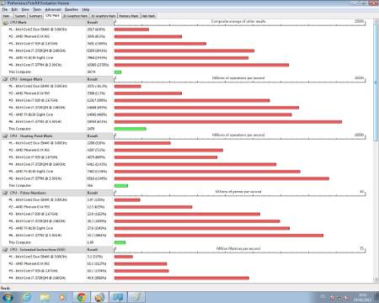Click the Windows Start orb
The image size is (379, 303).
tap(8, 297)
